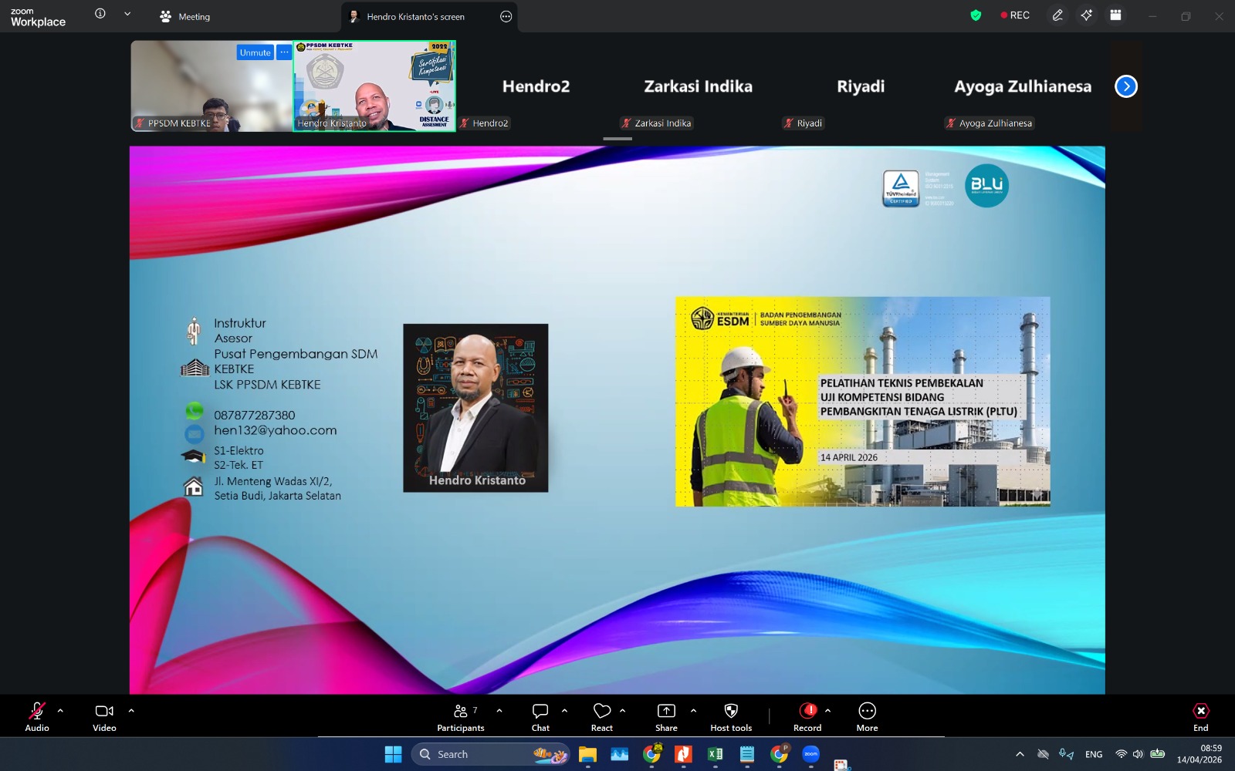Click the AI Companion sparkle icon
This screenshot has width=1235, height=771.
(1087, 15)
